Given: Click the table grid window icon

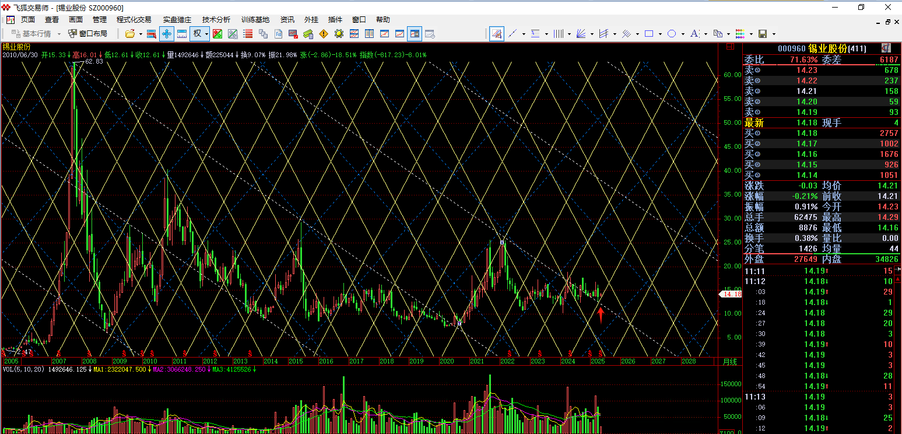Looking at the screenshot, I should (x=369, y=34).
